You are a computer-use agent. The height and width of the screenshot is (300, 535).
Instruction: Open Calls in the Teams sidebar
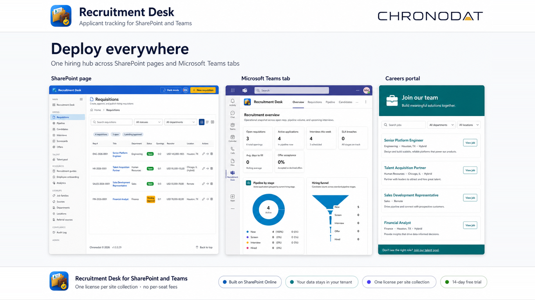(233, 150)
